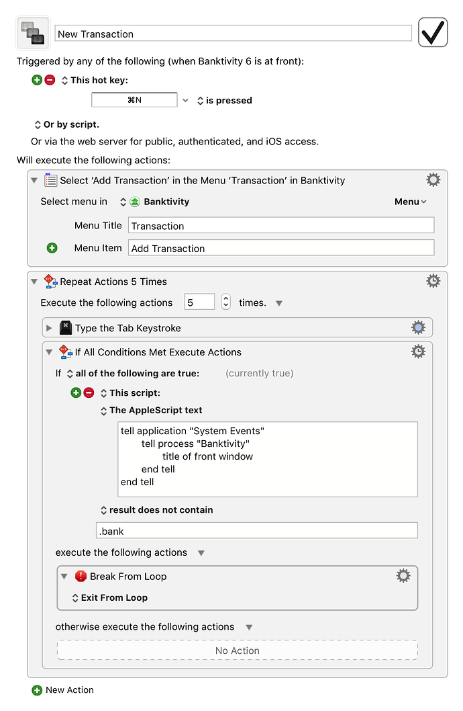Click the macro icon next to New Transaction

point(33,33)
